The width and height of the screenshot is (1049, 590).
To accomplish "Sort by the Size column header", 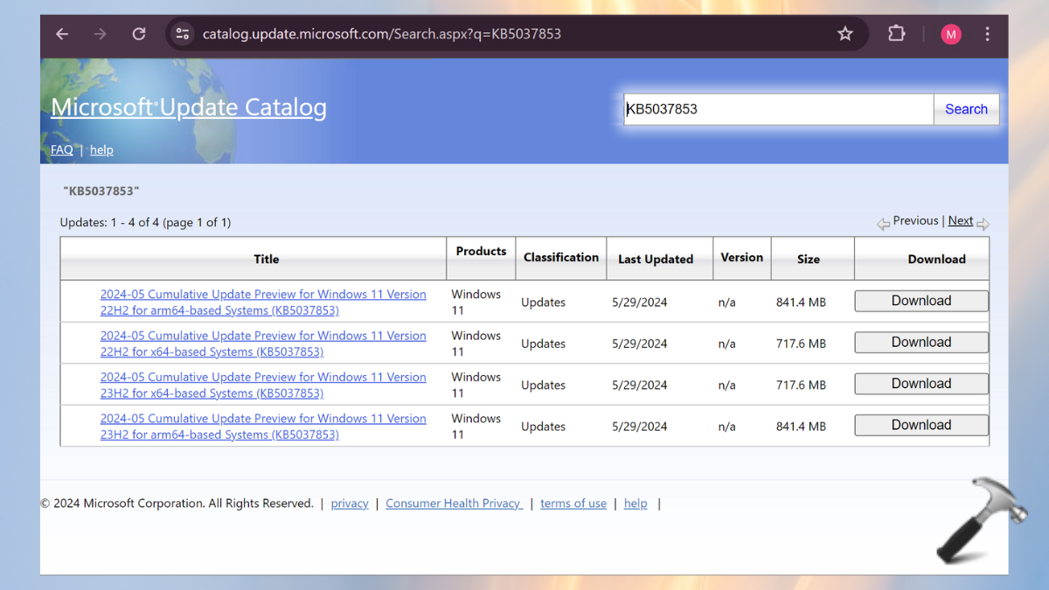I will point(809,259).
